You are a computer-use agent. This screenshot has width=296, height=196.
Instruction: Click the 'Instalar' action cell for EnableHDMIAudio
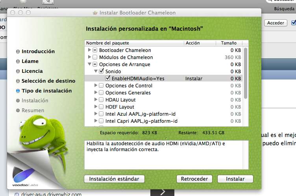tap(194, 79)
